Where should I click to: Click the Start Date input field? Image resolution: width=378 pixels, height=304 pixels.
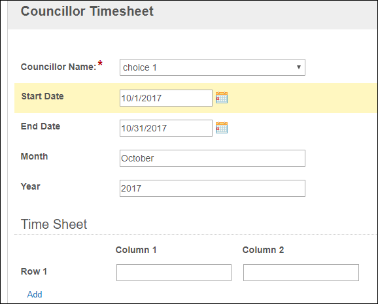click(166, 98)
